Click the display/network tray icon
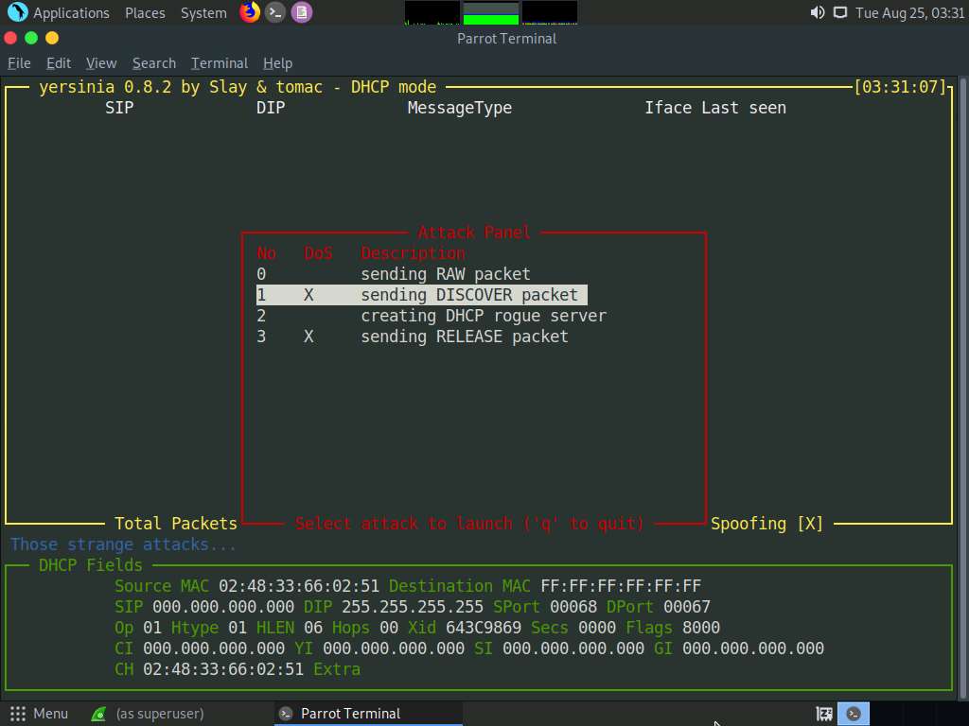Image resolution: width=969 pixels, height=726 pixels. [x=840, y=12]
